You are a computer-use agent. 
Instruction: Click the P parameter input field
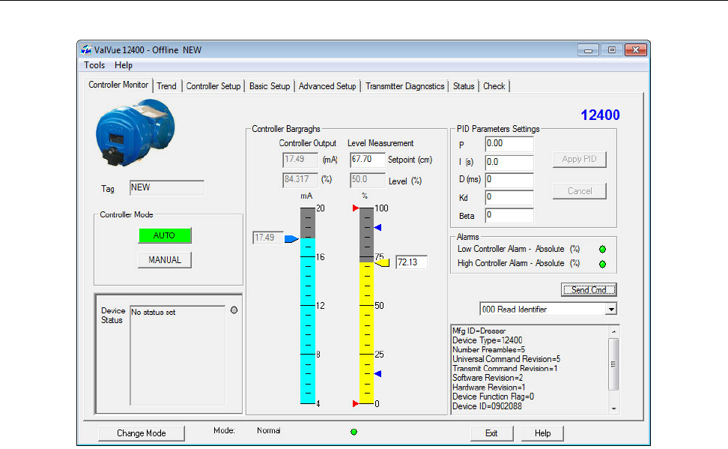[509, 144]
